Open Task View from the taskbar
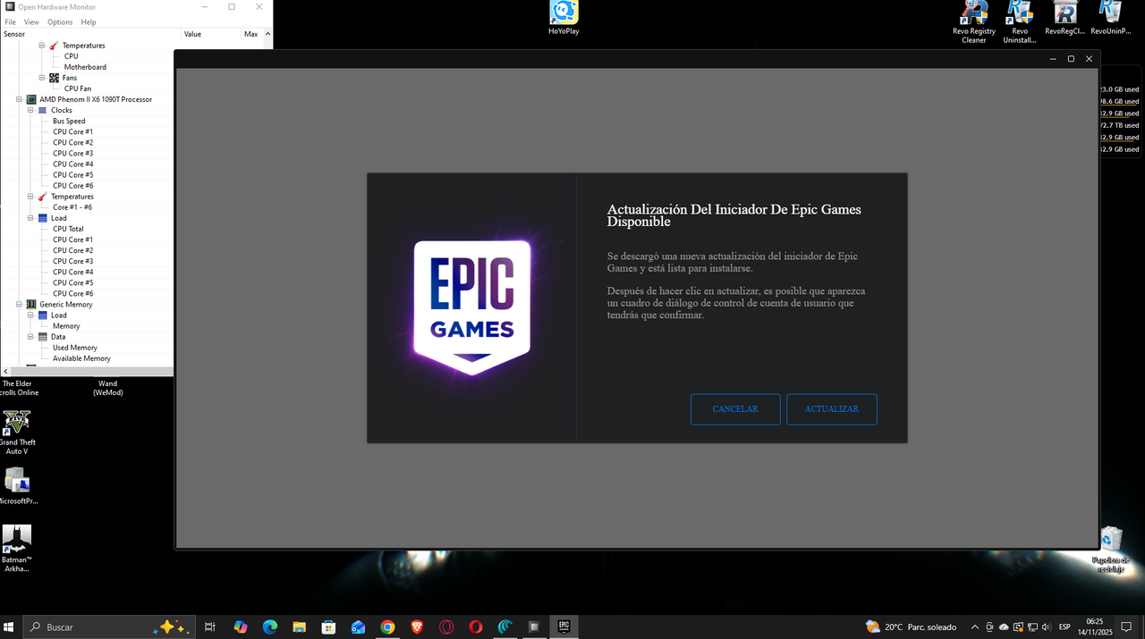The image size is (1145, 639). pos(210,627)
